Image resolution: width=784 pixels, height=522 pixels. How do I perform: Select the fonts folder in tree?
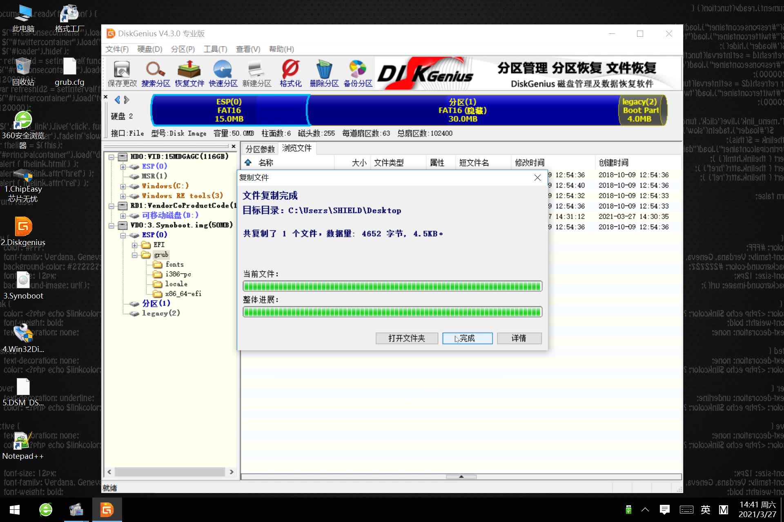(x=174, y=264)
